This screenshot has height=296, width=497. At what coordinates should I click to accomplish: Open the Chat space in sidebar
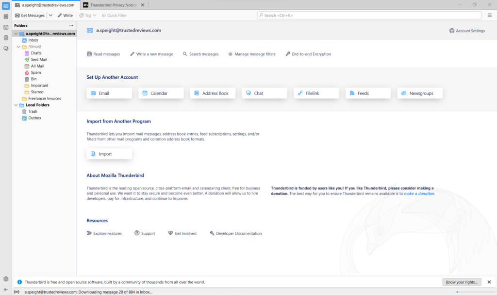pos(6,49)
